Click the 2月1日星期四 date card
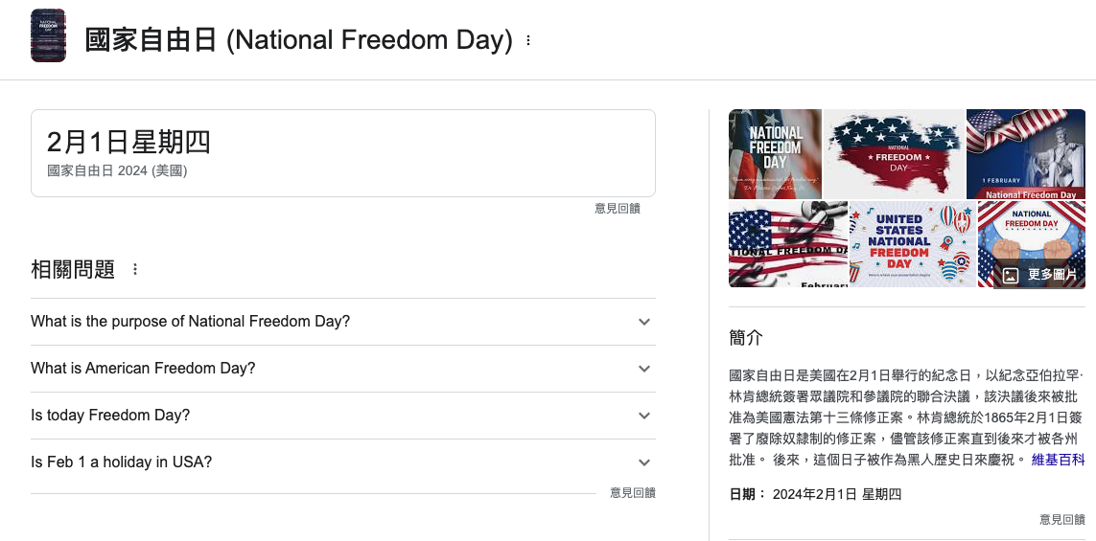Image resolution: width=1096 pixels, height=541 pixels. click(343, 153)
